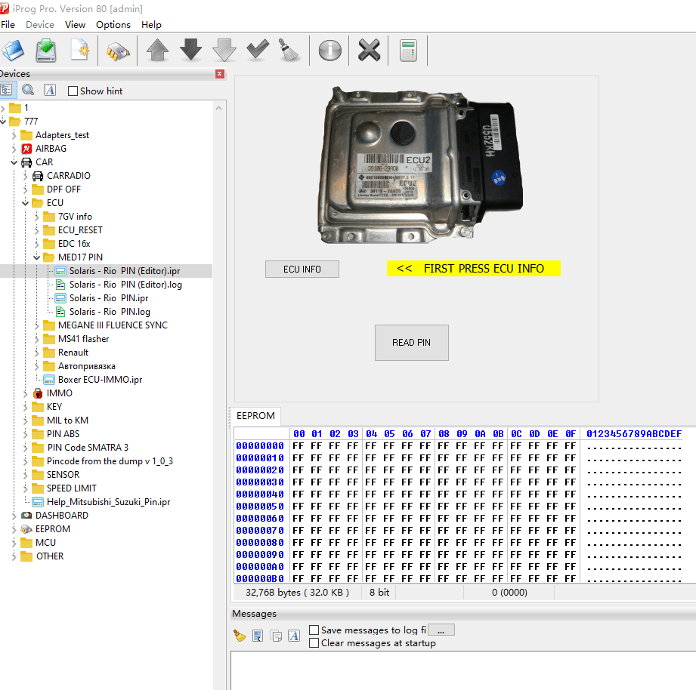Open the Options menu

point(113,24)
